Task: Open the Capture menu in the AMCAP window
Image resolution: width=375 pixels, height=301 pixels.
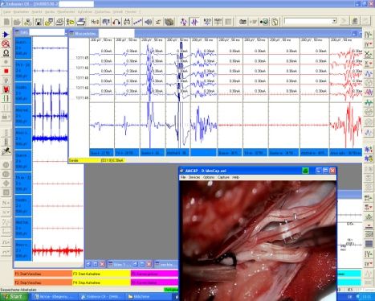Action: click(x=223, y=177)
